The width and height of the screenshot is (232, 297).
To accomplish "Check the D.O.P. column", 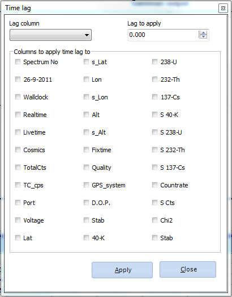I will point(86,203).
